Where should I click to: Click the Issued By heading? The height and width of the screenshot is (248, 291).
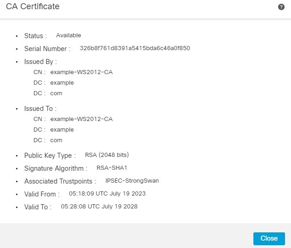tap(40, 62)
